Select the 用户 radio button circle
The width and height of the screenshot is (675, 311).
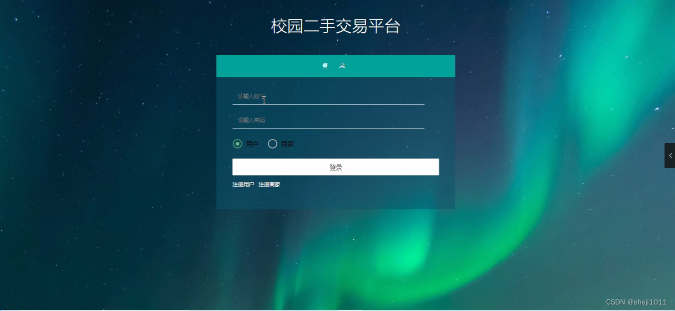[237, 144]
